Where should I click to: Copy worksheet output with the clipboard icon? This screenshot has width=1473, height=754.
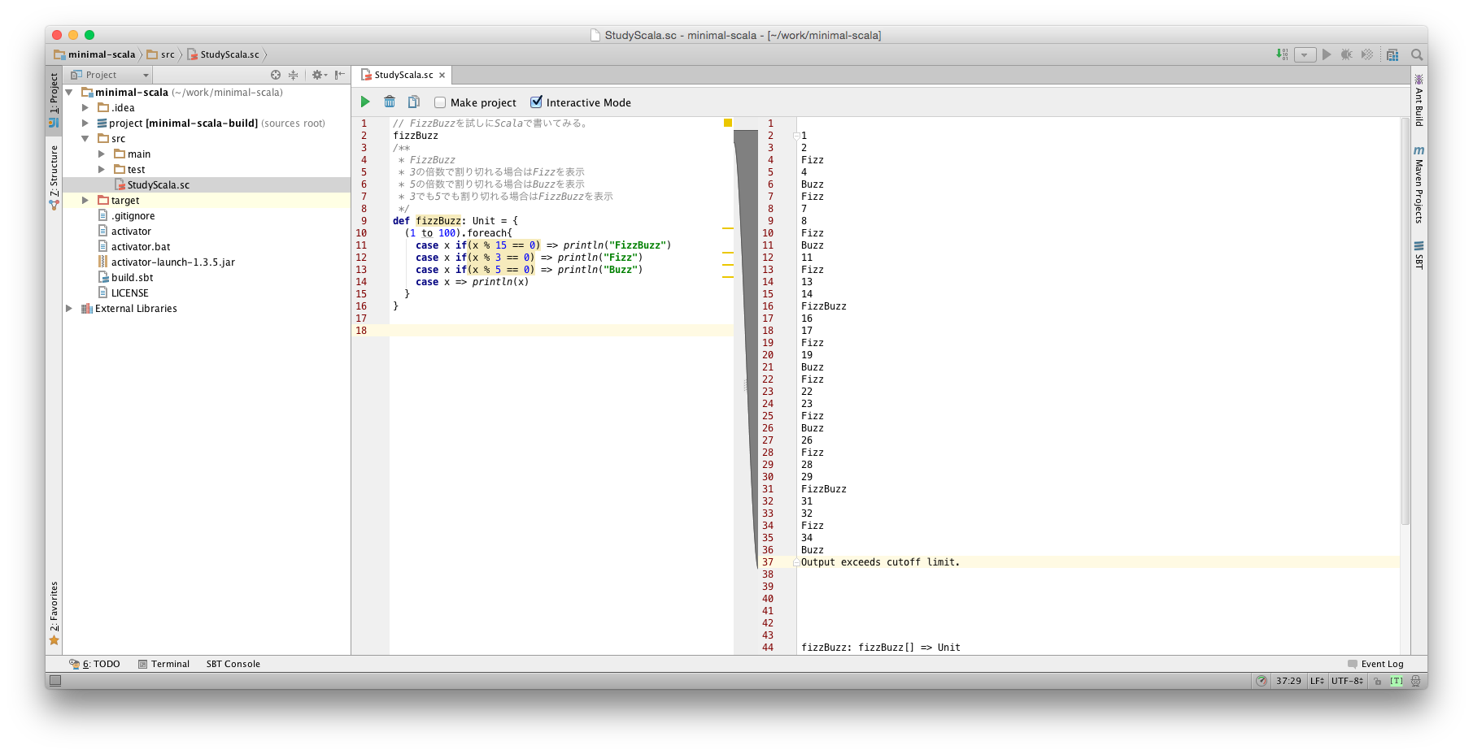point(414,102)
